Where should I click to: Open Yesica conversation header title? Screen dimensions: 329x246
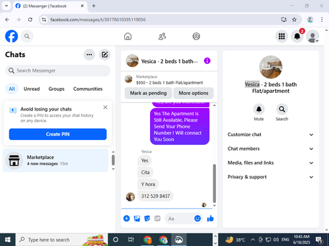click(169, 61)
